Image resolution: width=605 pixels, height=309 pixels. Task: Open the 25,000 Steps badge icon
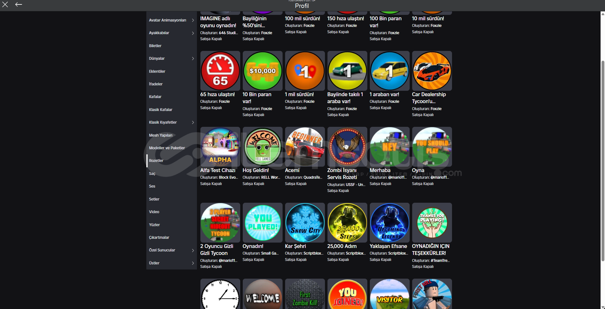point(347,223)
